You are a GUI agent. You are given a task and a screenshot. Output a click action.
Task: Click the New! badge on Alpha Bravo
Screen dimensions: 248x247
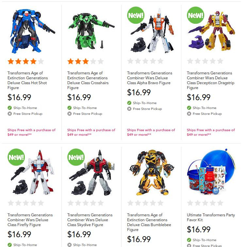(x=136, y=15)
